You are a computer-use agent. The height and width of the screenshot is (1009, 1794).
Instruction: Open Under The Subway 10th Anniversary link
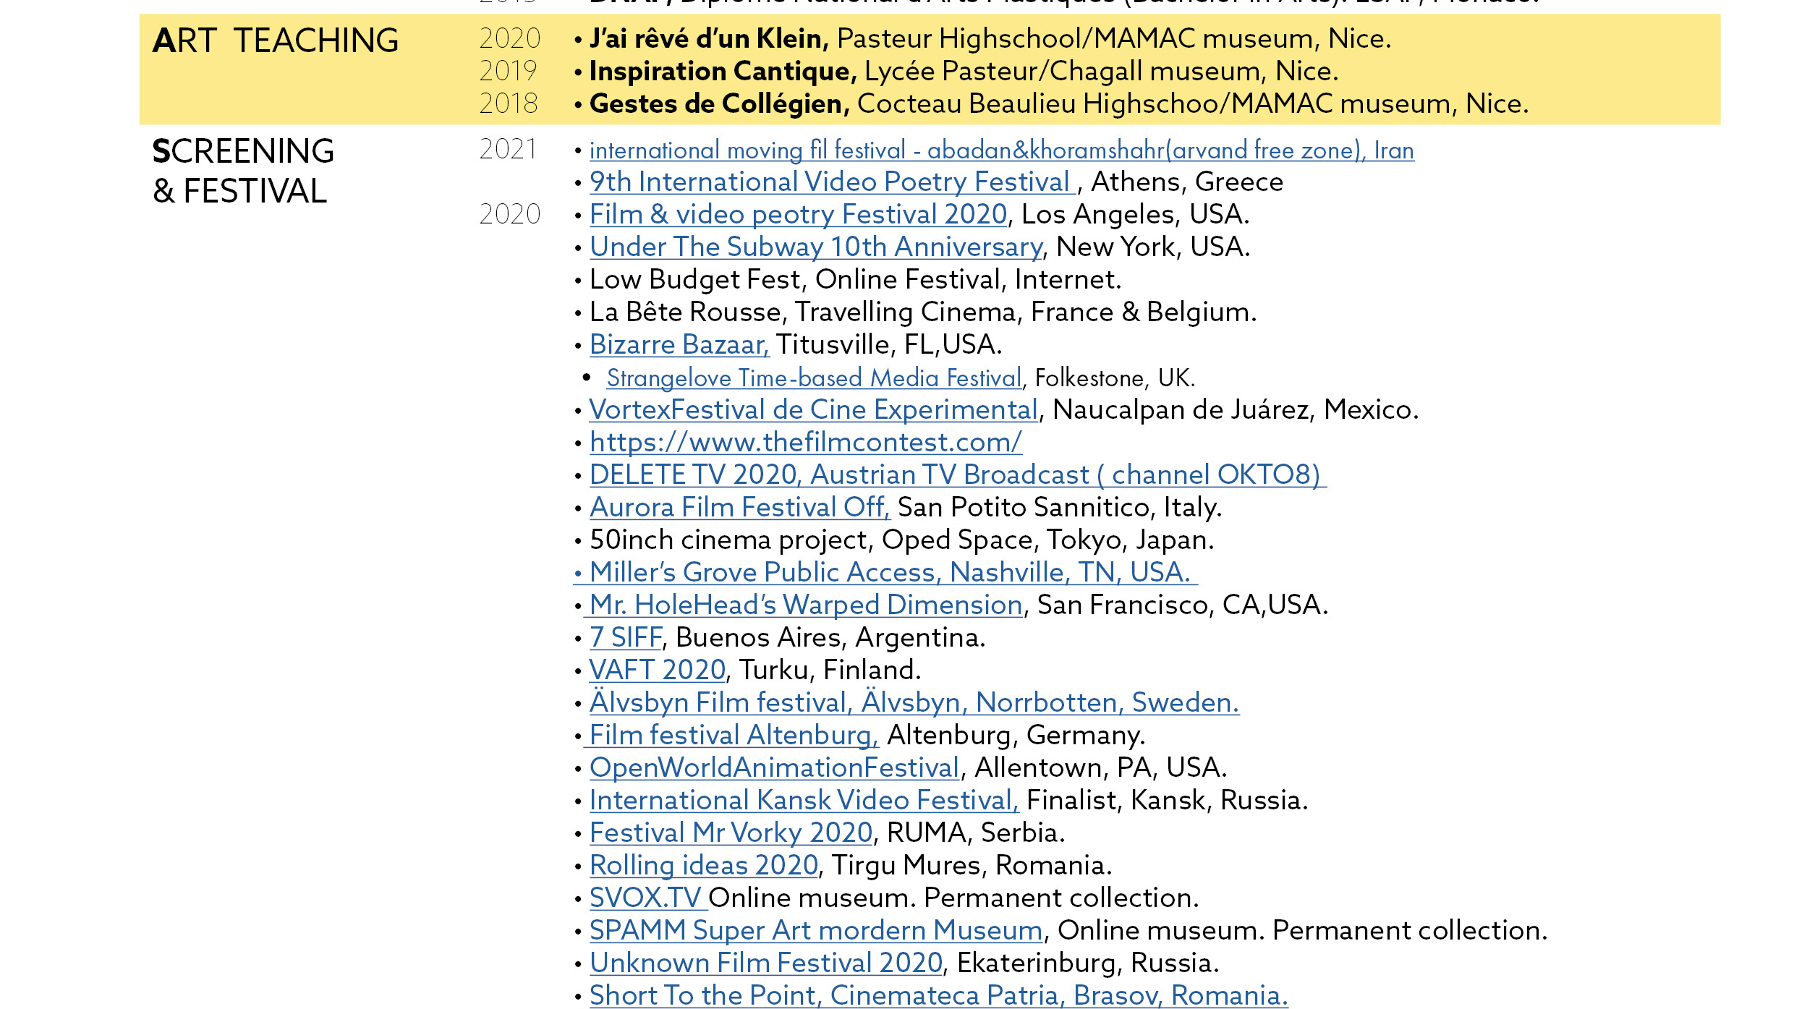[x=816, y=247]
